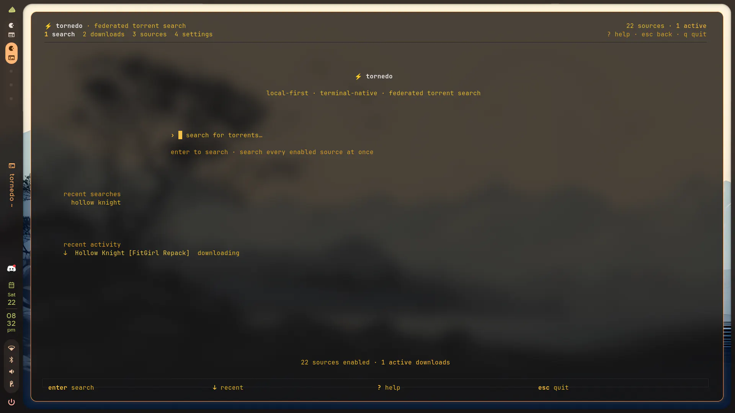Focus the search for torrents input
The height and width of the screenshot is (413, 735).
(220, 135)
